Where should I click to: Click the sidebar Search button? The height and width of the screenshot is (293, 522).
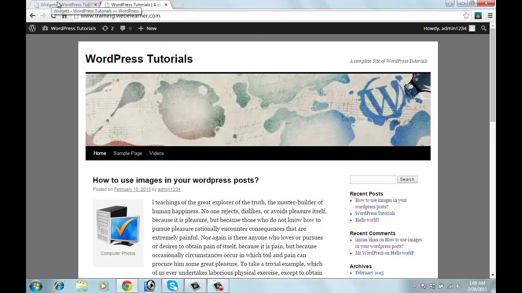click(407, 179)
